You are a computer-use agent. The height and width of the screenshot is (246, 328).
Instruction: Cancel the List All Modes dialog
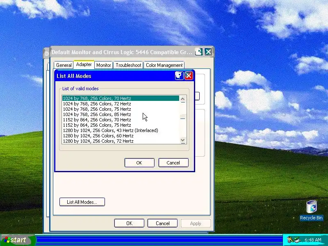(173, 163)
